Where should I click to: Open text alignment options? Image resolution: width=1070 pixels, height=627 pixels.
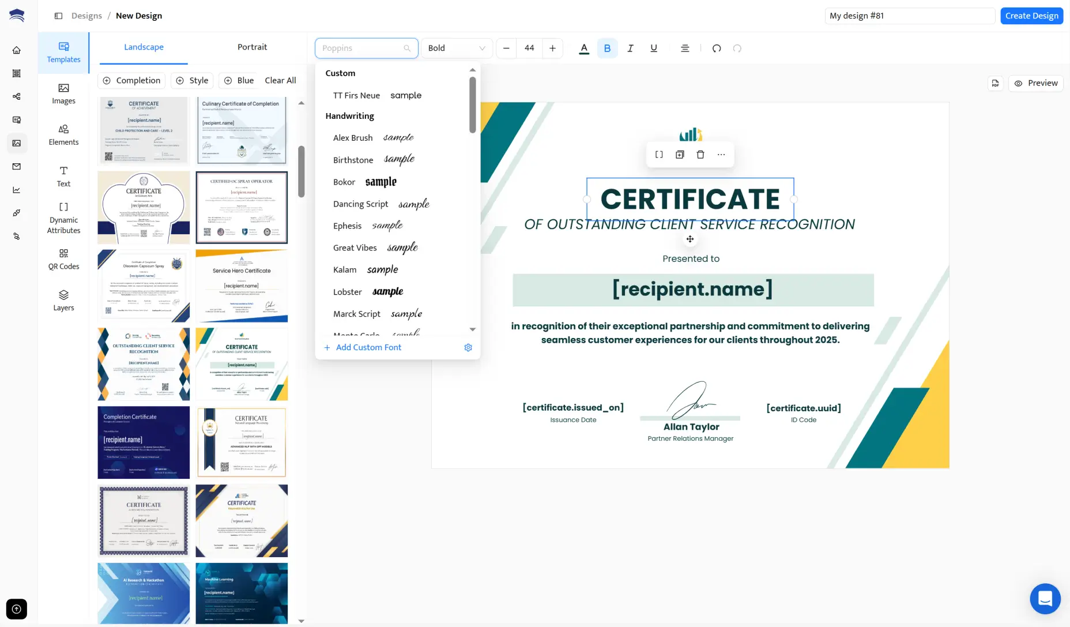[x=685, y=48]
